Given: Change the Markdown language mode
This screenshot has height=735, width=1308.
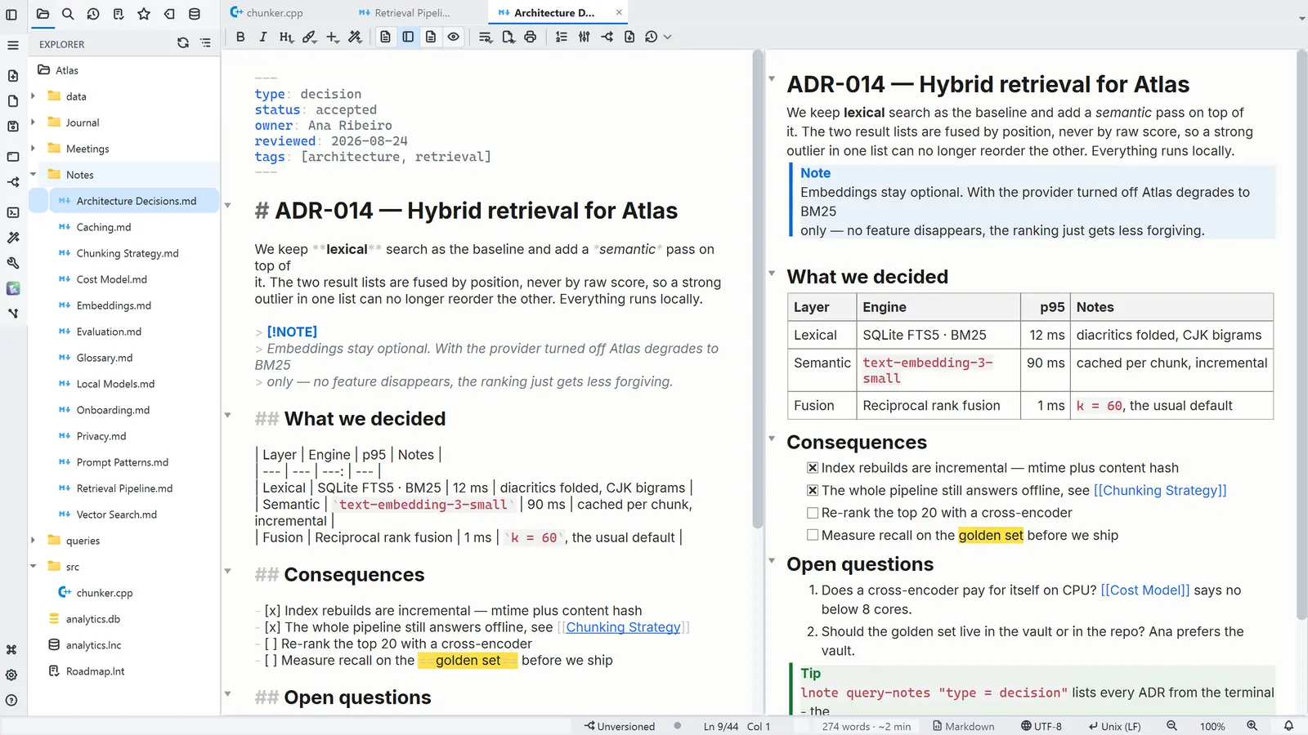Looking at the screenshot, I should [964, 726].
